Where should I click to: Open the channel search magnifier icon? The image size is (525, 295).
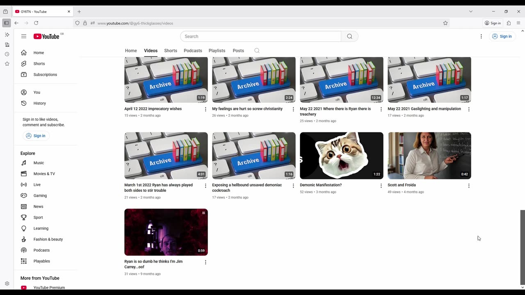point(257,51)
